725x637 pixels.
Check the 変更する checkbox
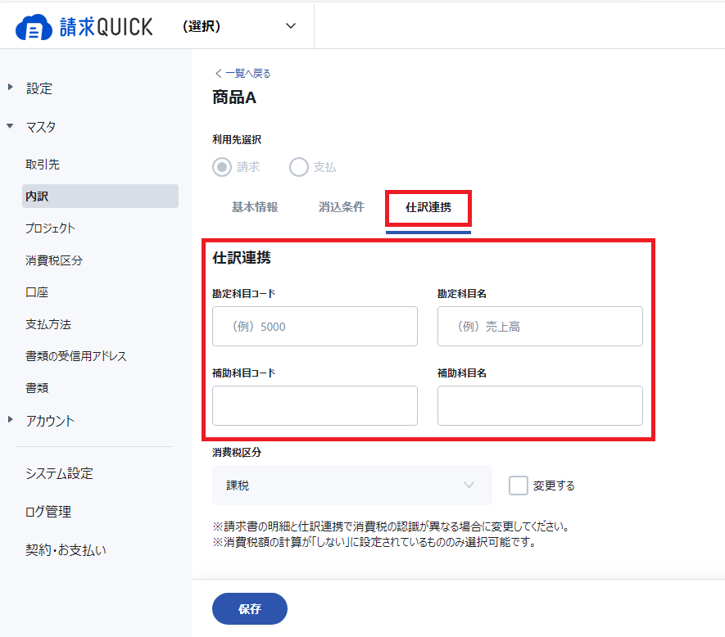(519, 486)
